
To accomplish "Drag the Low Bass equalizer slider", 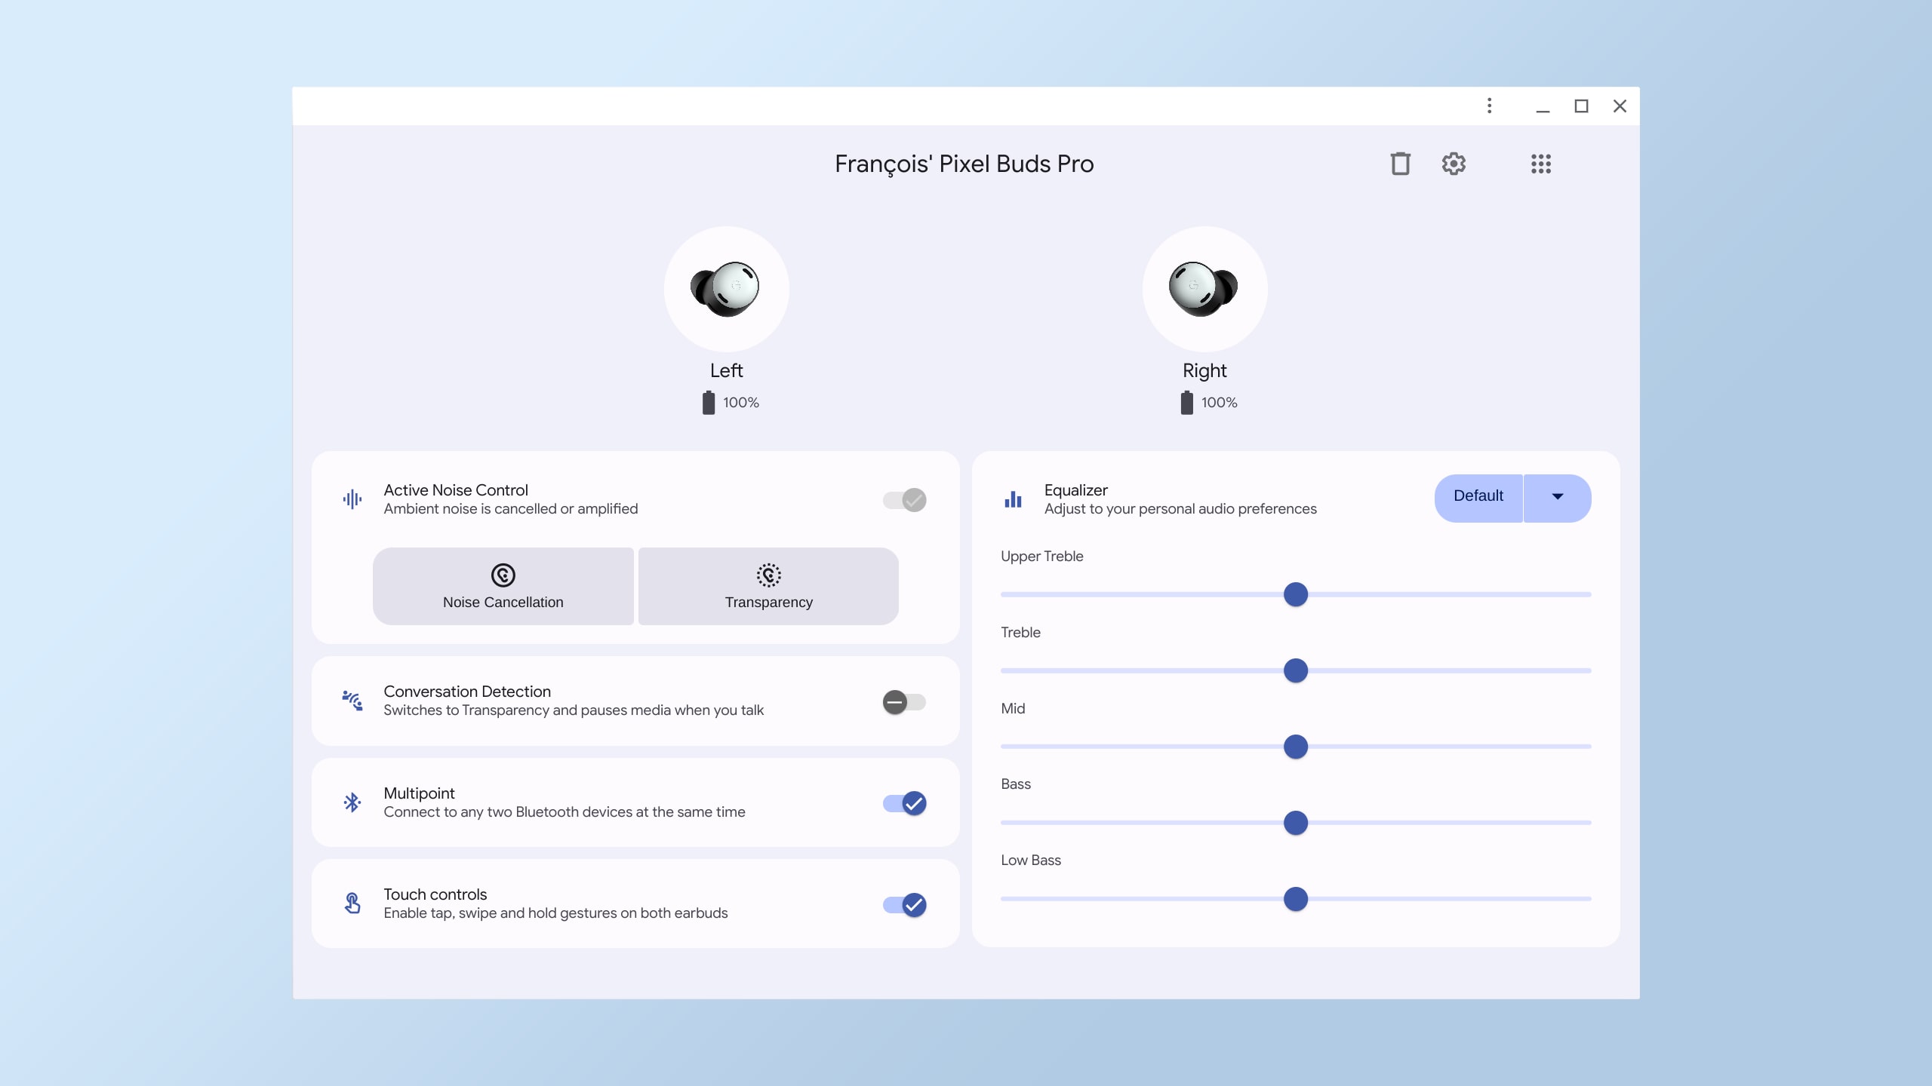I will (x=1295, y=899).
